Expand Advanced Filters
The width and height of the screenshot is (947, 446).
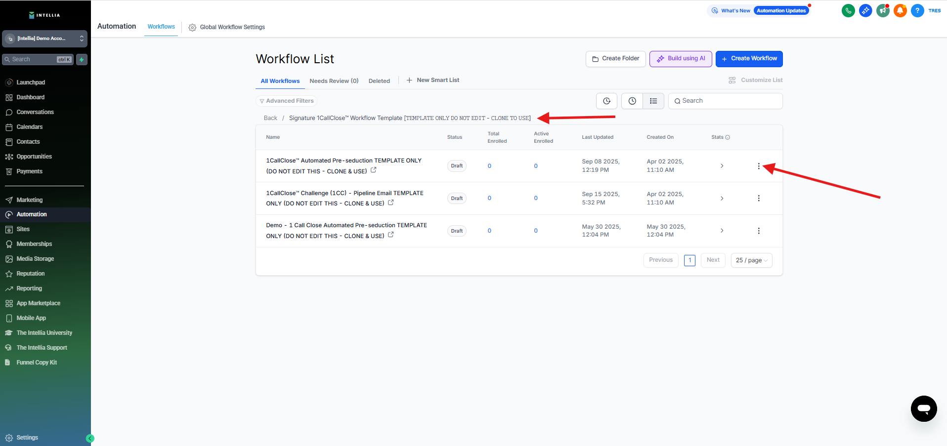[287, 101]
